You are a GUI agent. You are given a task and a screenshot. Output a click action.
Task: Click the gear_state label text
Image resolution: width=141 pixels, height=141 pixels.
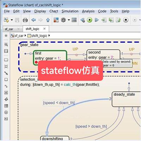(x=29, y=45)
